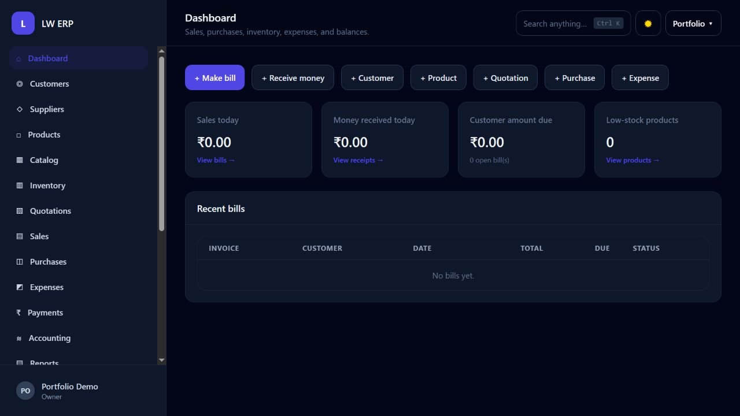Open the Customers menu item

click(x=79, y=84)
